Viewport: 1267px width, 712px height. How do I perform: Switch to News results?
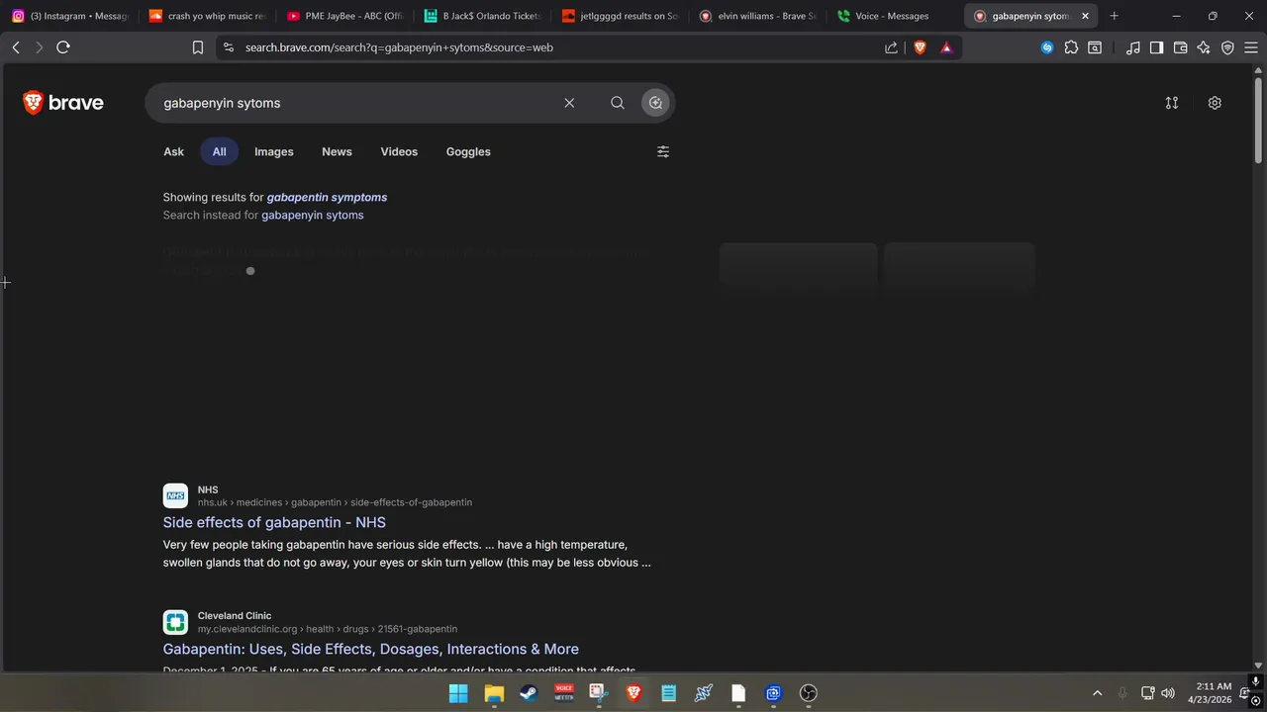(x=337, y=151)
